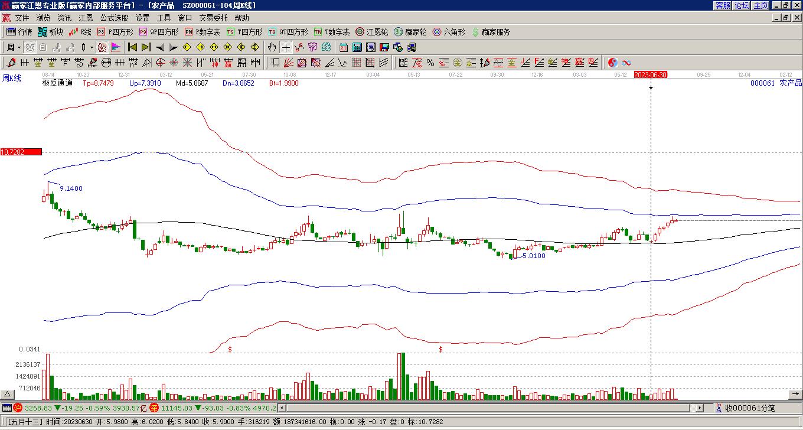Open the calendar icon showing 21
The width and height of the screenshot is (803, 430).
coord(344,47)
